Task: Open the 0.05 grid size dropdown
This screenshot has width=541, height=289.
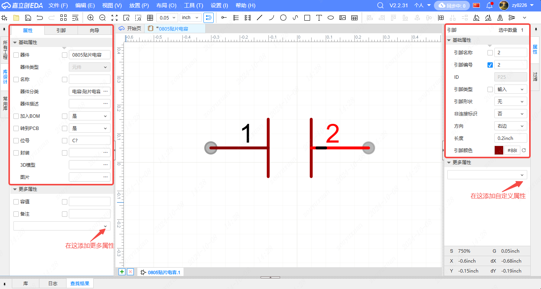Action: click(x=167, y=18)
